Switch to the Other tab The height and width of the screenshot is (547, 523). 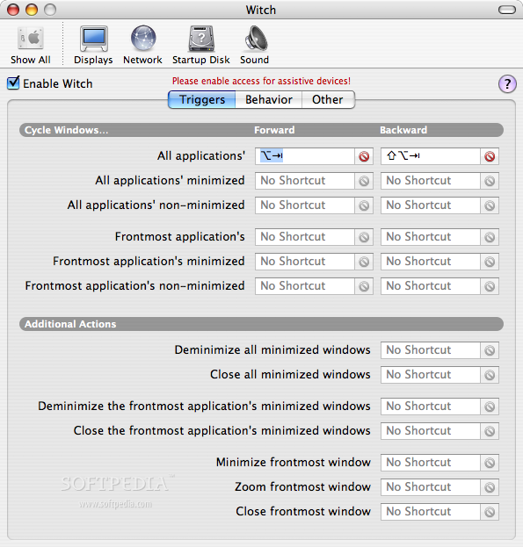tap(328, 100)
